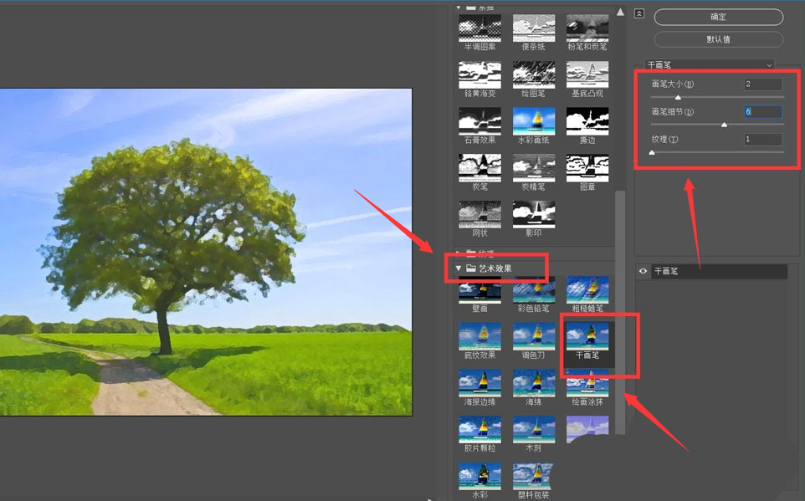Image resolution: width=805 pixels, height=501 pixels.
Task: Click the 画笔大小 slider handle
Action: tap(678, 97)
